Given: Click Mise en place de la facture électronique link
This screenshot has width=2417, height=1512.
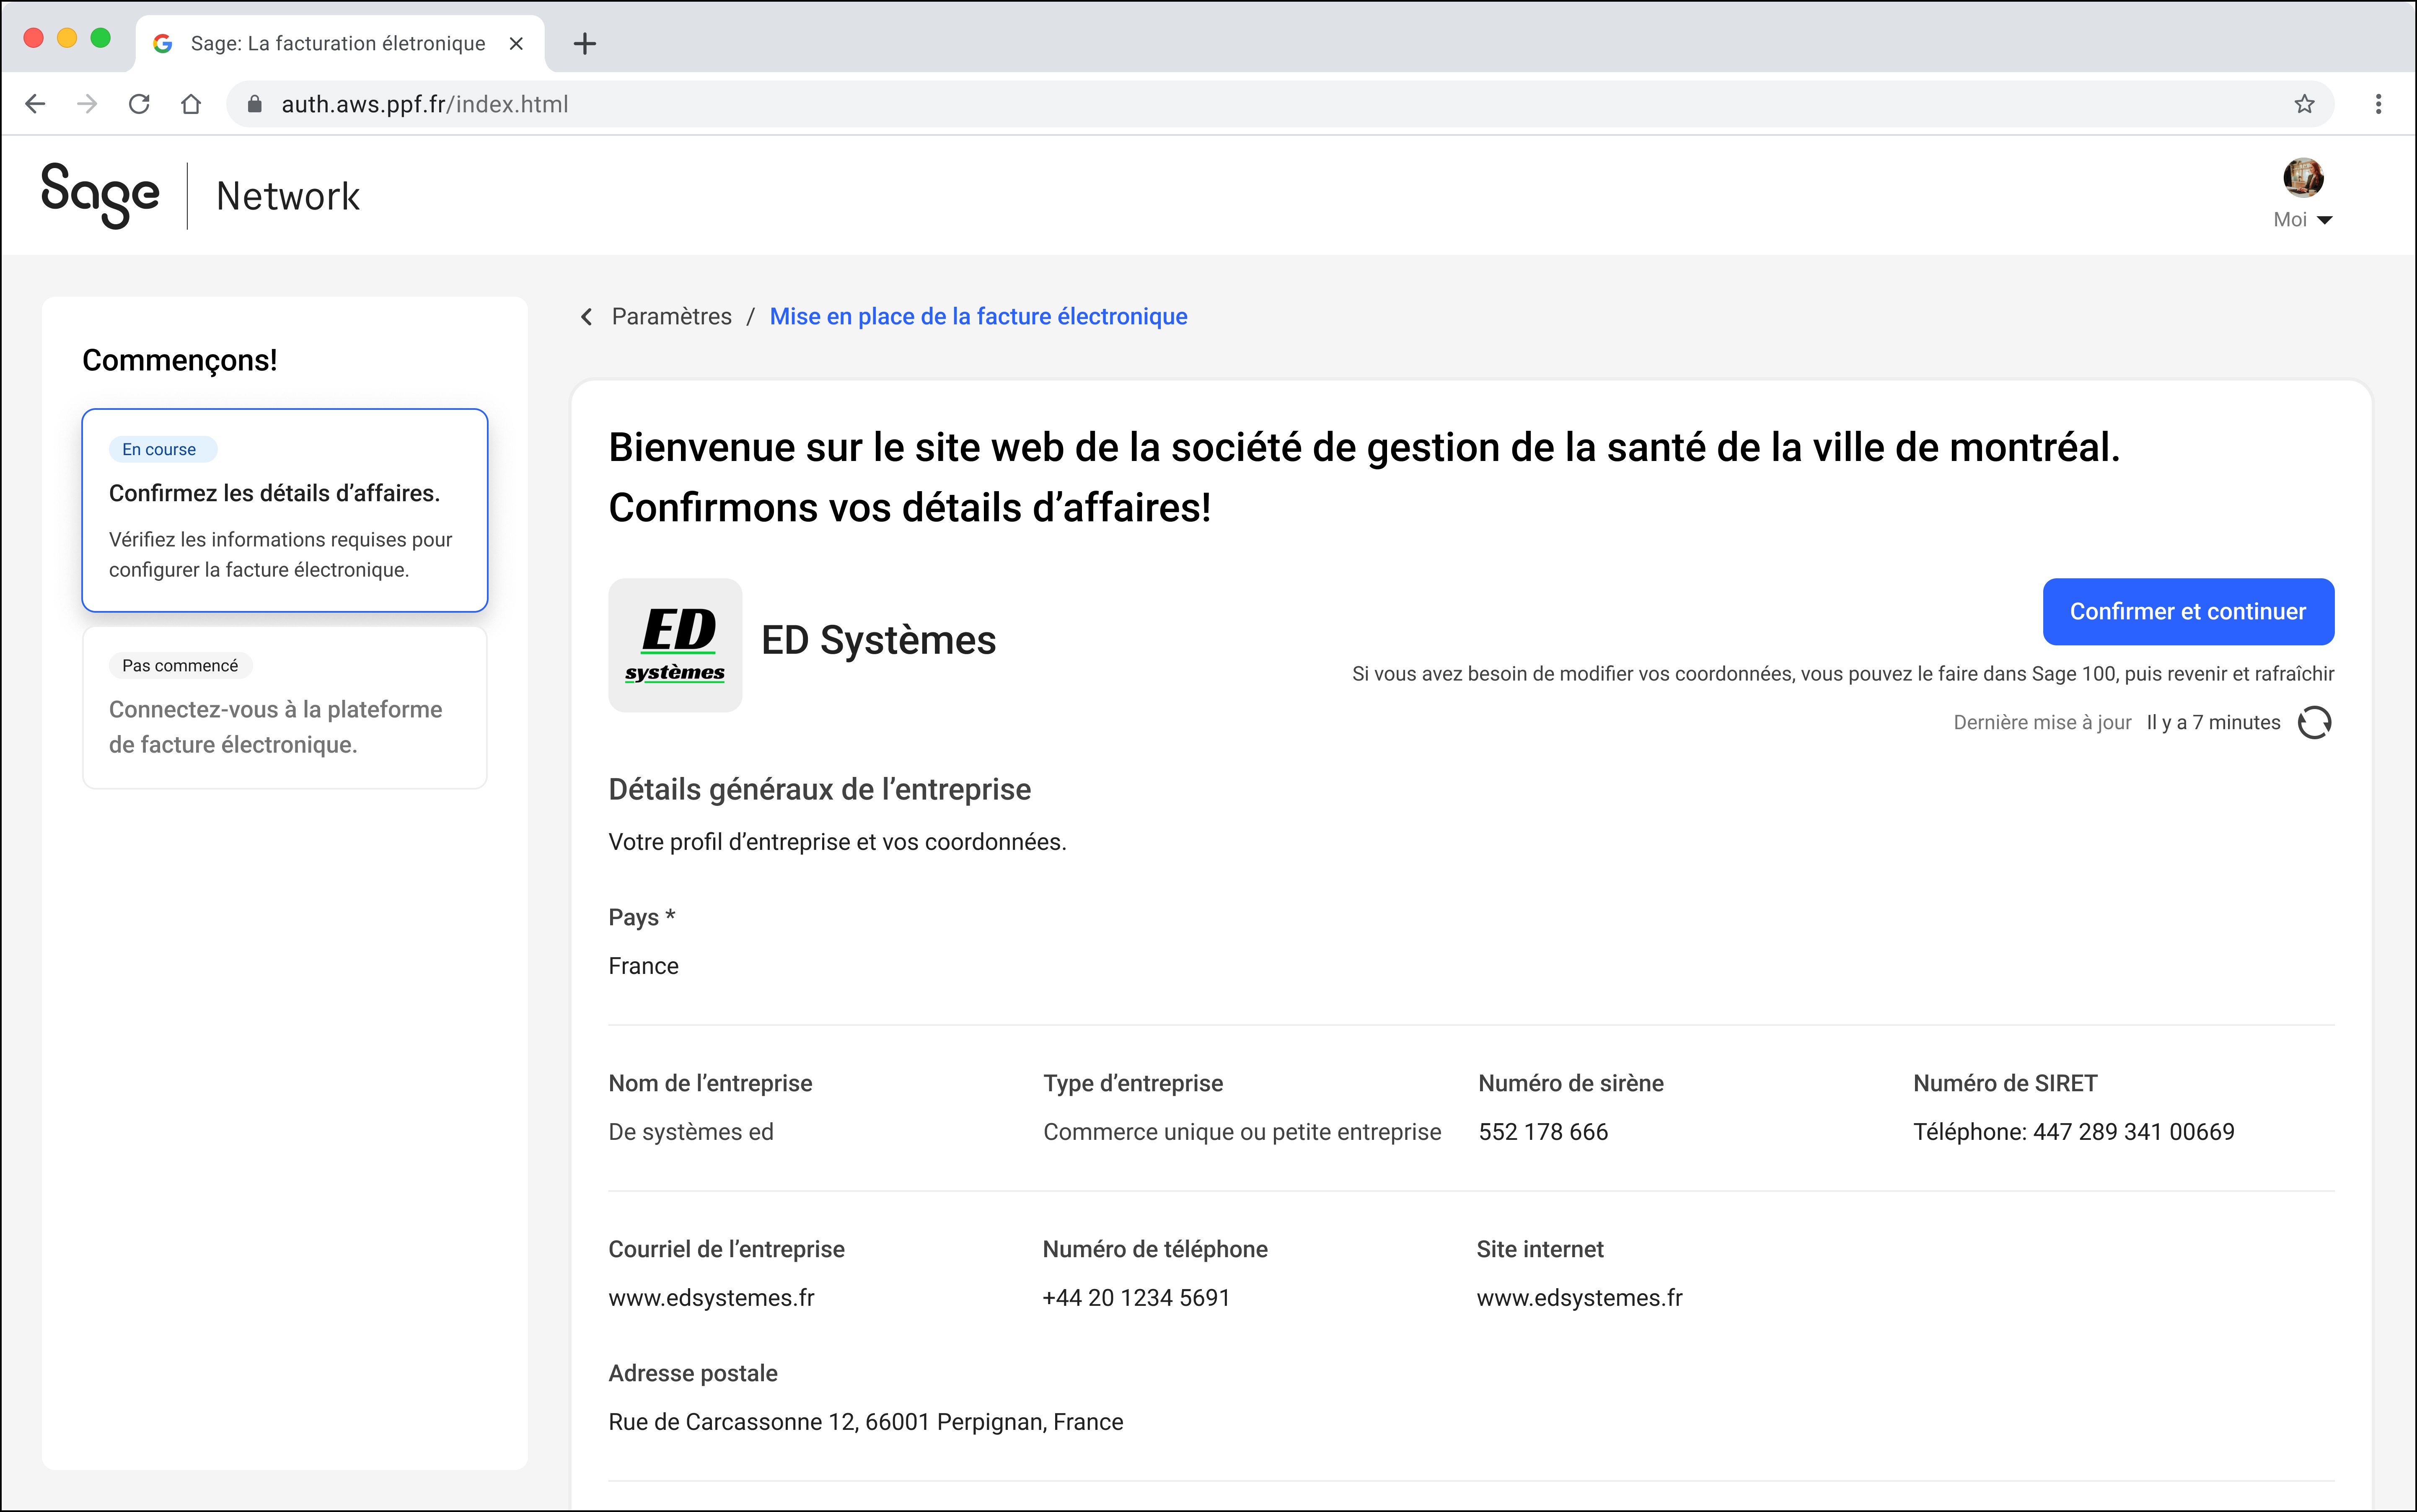Looking at the screenshot, I should pos(978,317).
